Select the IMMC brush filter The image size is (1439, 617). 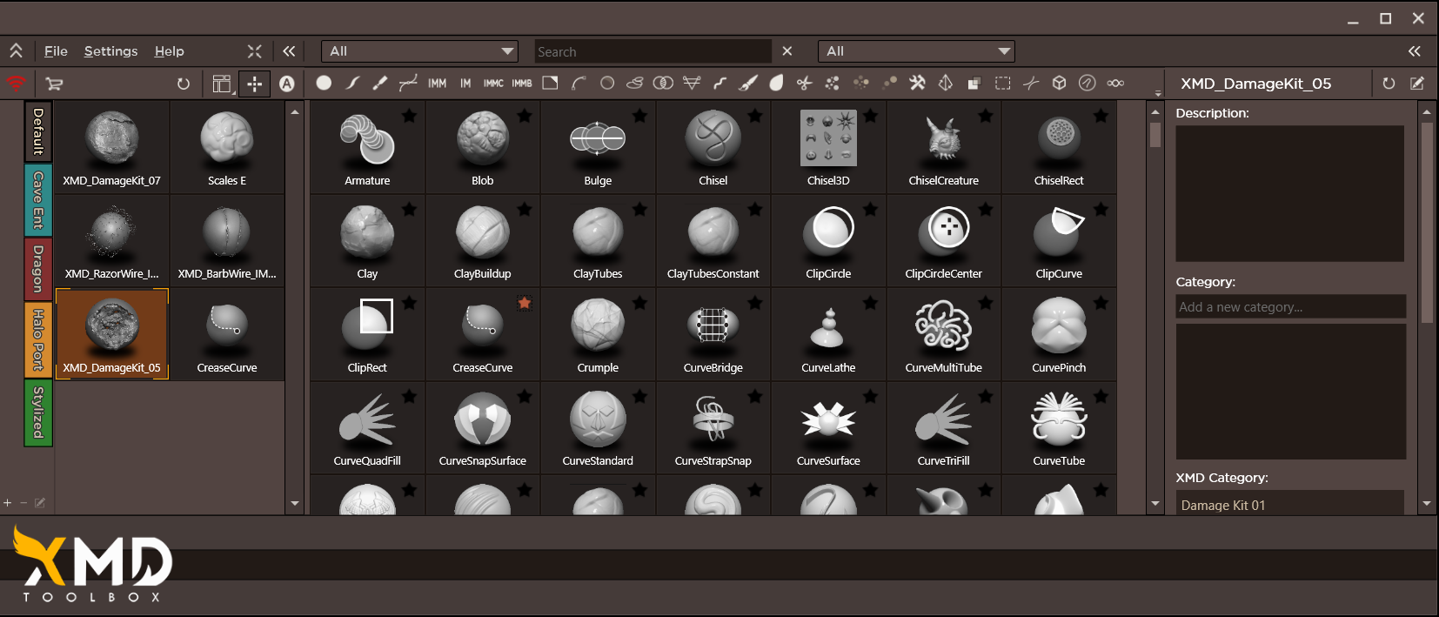coord(493,84)
